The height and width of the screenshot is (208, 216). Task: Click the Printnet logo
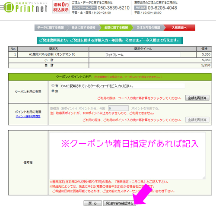24,7
